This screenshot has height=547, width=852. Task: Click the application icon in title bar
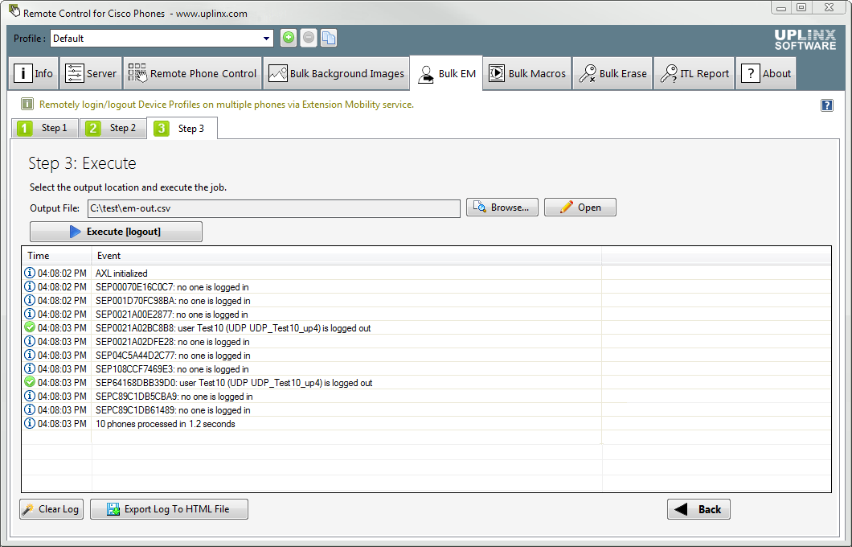coord(14,10)
